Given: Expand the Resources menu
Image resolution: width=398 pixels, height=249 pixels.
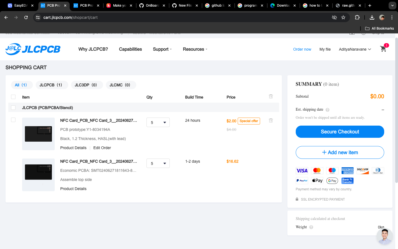Looking at the screenshot, I should click(195, 49).
